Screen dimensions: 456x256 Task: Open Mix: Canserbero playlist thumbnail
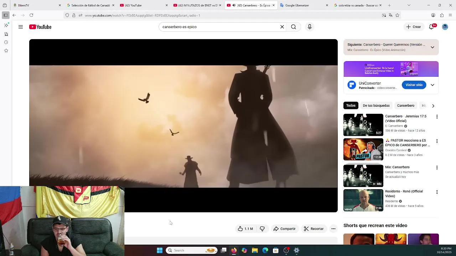(x=363, y=176)
